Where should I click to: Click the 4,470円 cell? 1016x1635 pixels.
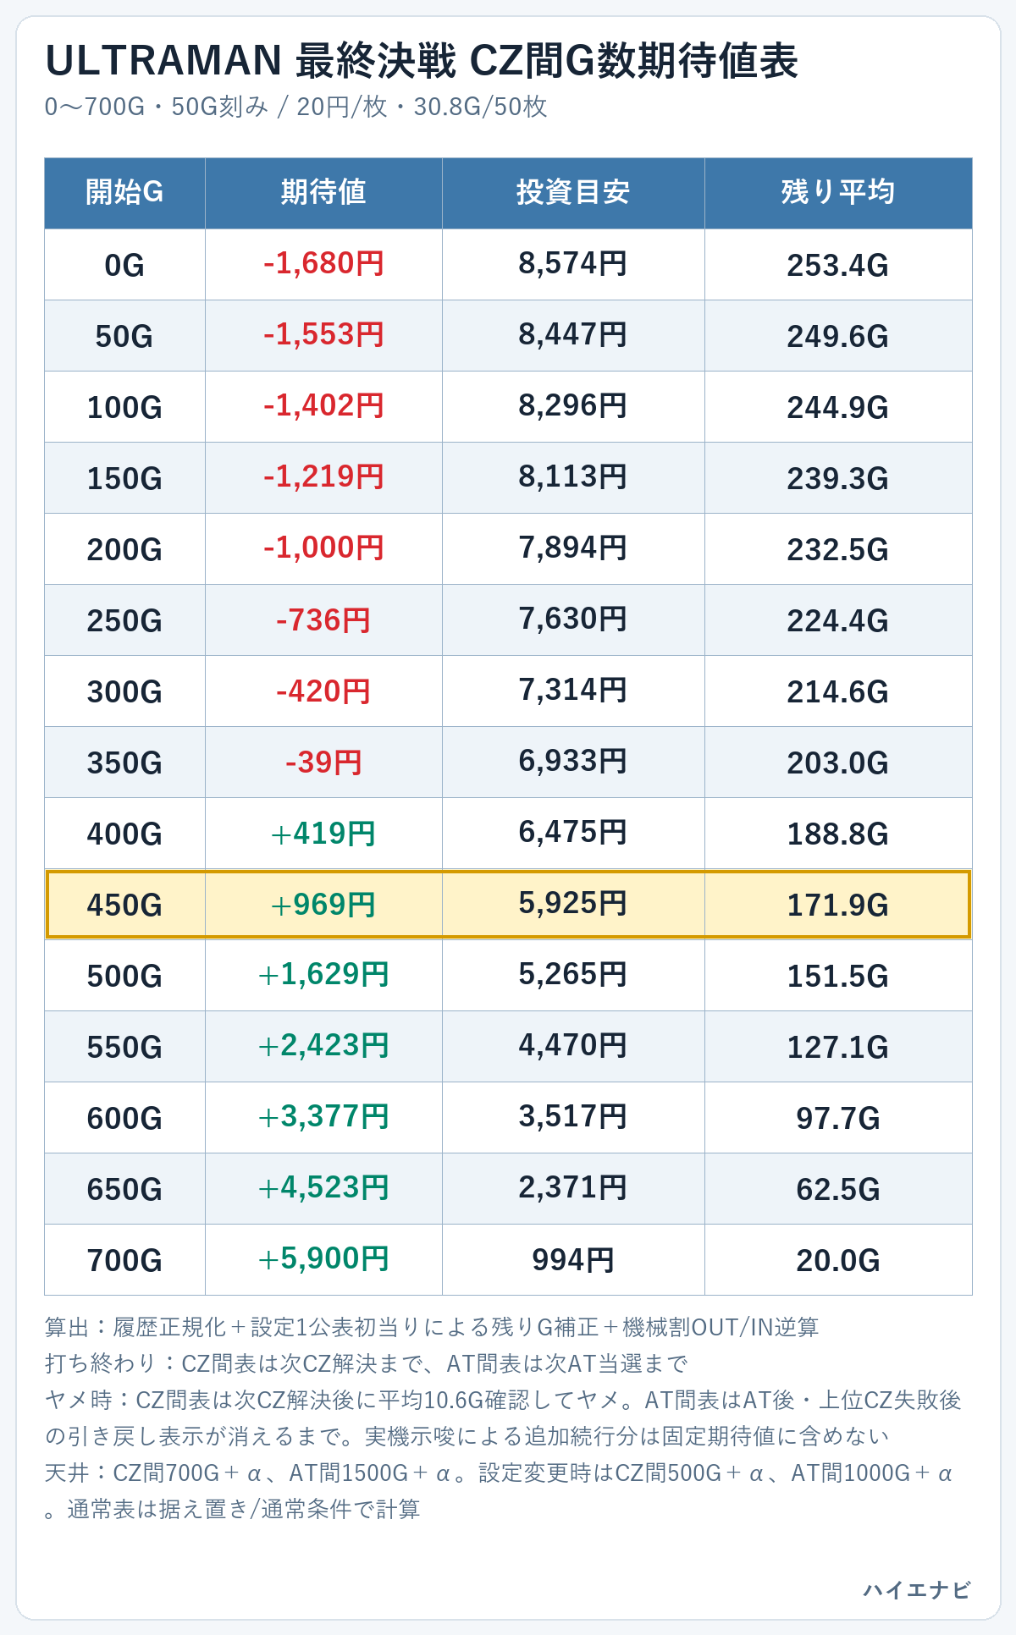(x=573, y=1046)
